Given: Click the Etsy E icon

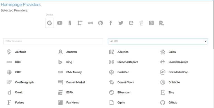Looking at the screenshot, I should [162, 92].
